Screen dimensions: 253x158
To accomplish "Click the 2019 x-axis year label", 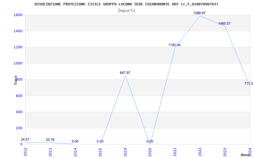I will 125,152.
